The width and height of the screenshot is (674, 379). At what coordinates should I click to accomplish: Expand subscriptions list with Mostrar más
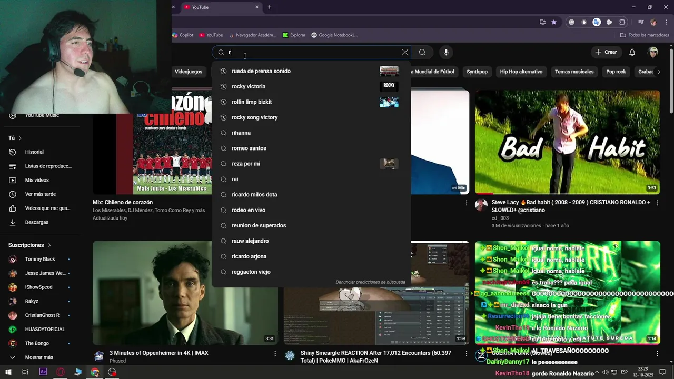(x=41, y=357)
